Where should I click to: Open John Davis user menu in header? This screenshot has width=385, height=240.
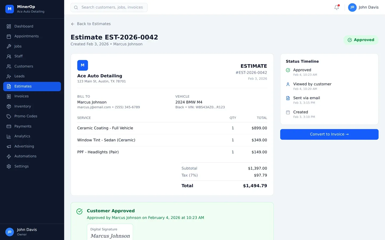pyautogui.click(x=363, y=7)
